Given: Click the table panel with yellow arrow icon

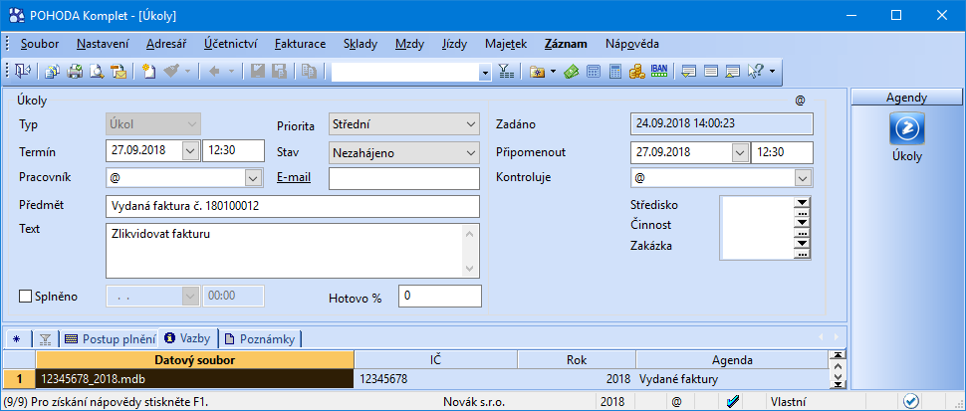Looking at the screenshot, I should (x=733, y=72).
